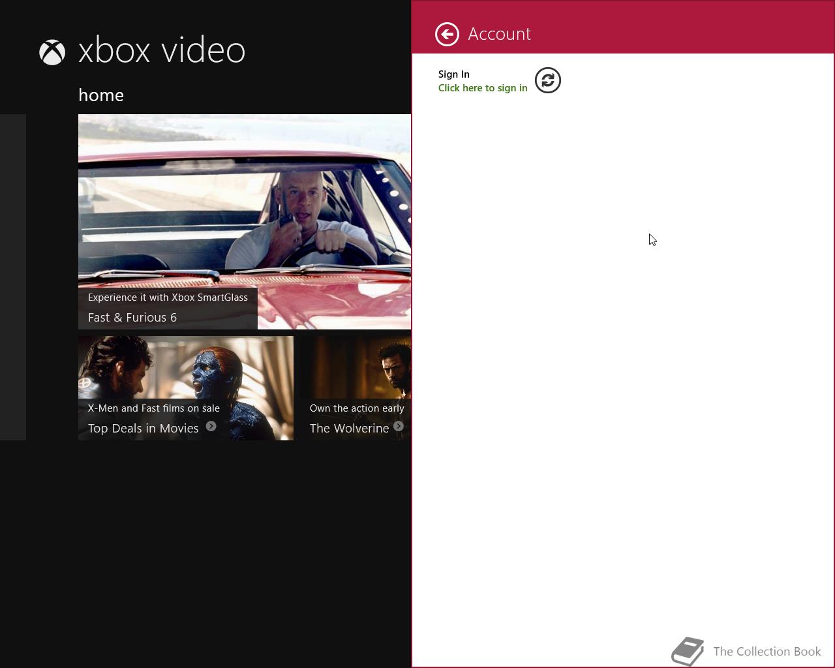Click the Xbox logo icon
The width and height of the screenshot is (835, 668).
[x=52, y=52]
